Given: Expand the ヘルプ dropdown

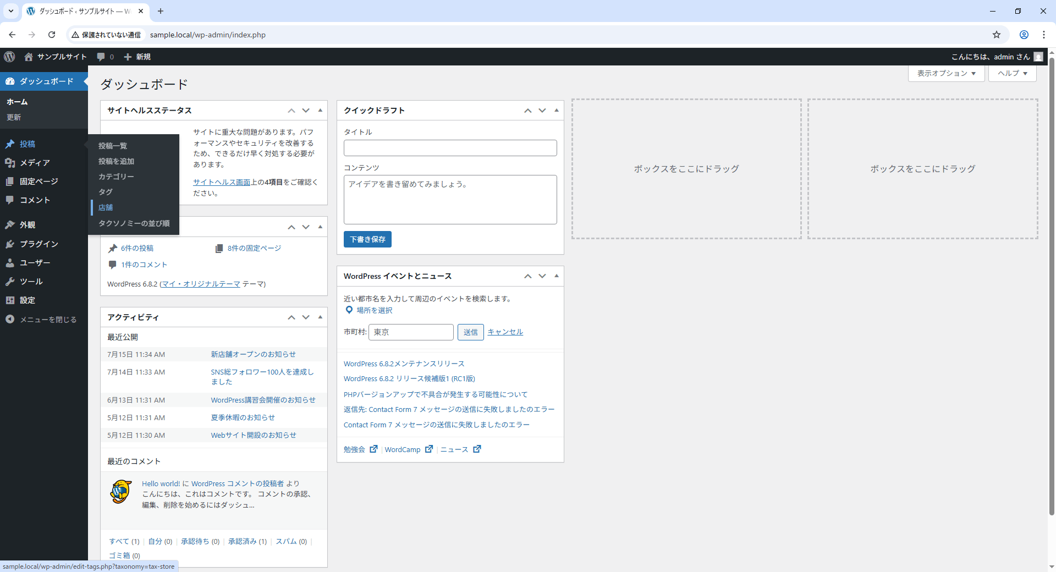Looking at the screenshot, I should pyautogui.click(x=1013, y=73).
